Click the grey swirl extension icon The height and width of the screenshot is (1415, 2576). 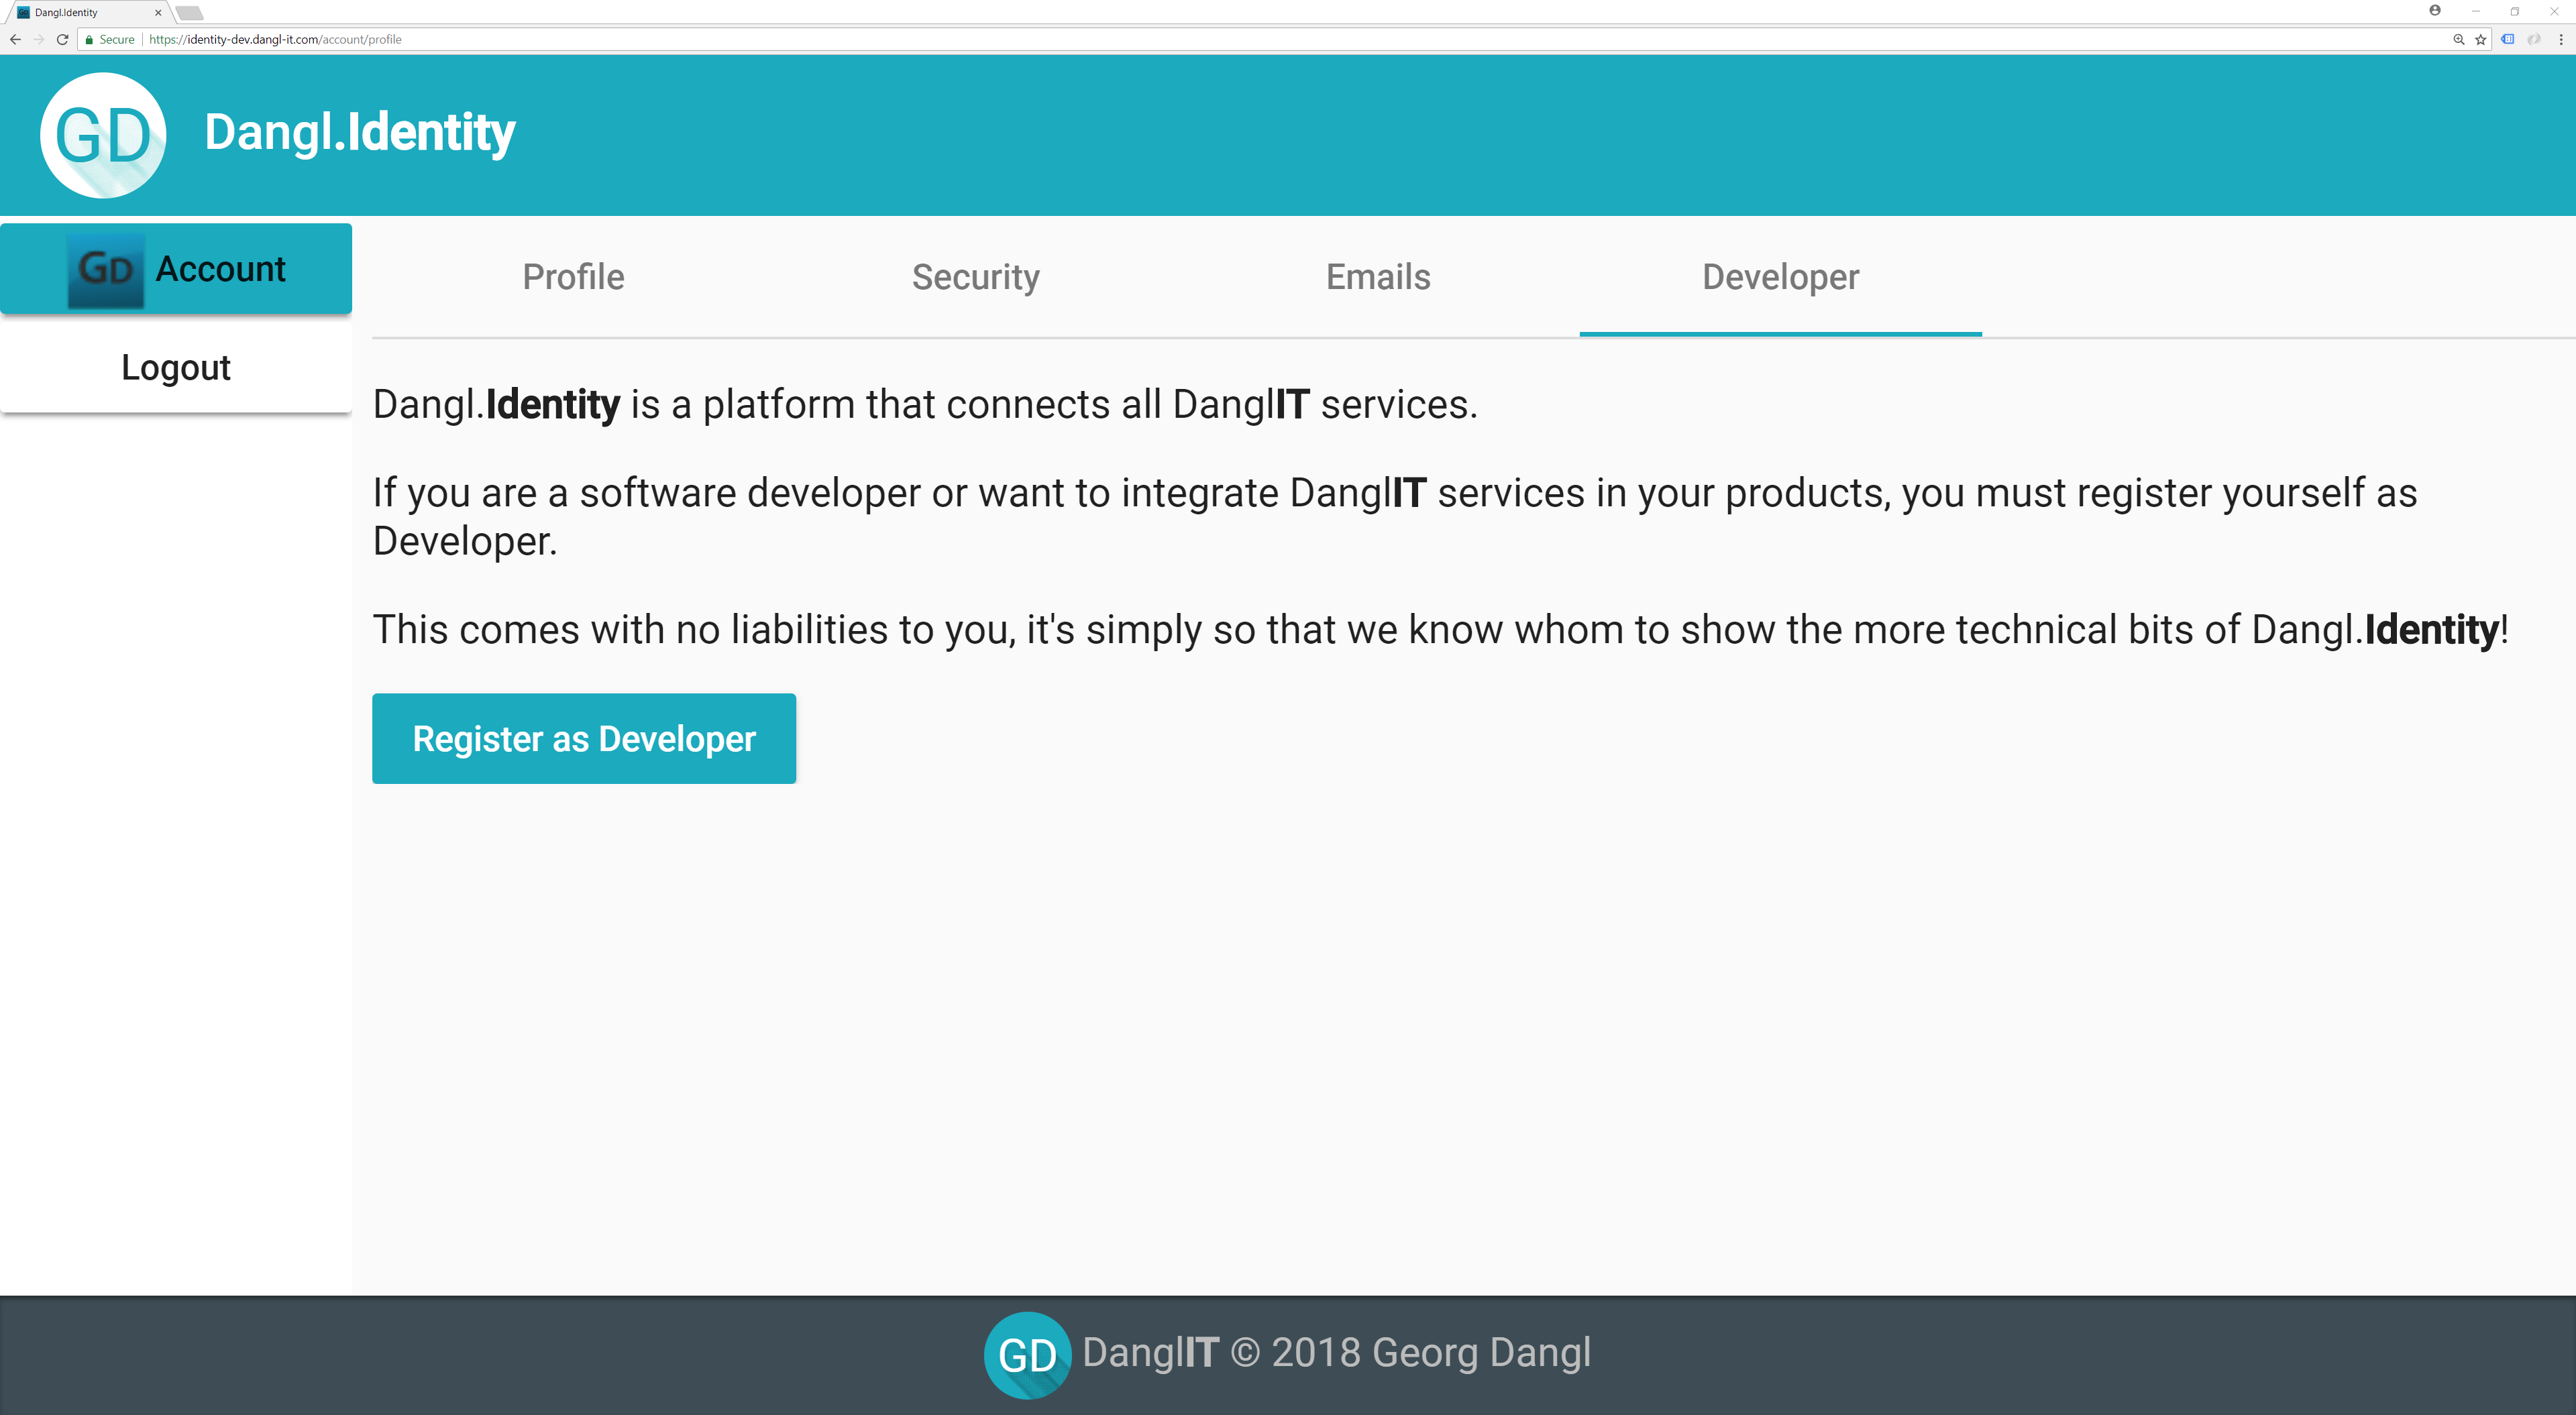(x=2534, y=39)
